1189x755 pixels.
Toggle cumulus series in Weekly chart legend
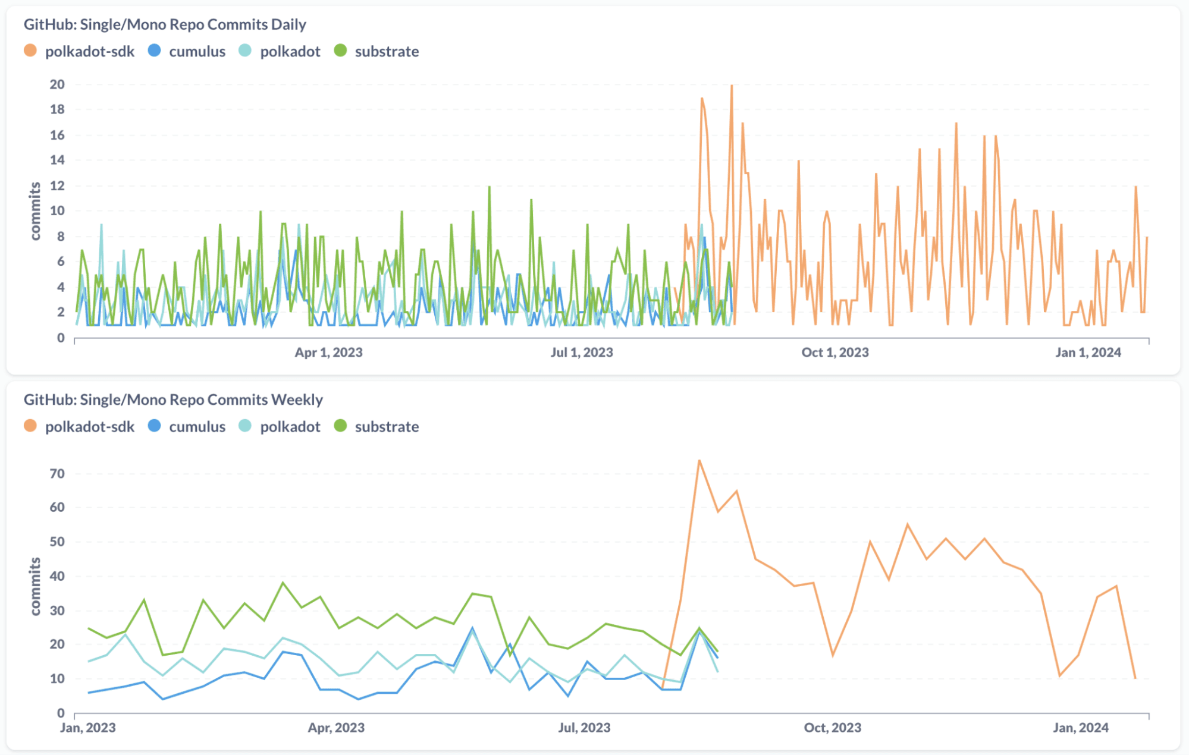coord(154,426)
